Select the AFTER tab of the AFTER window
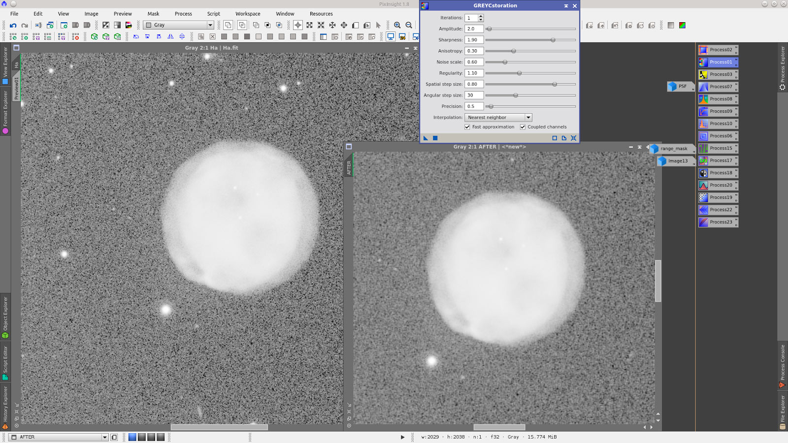Screen dimensions: 788x443 pyautogui.click(x=349, y=167)
